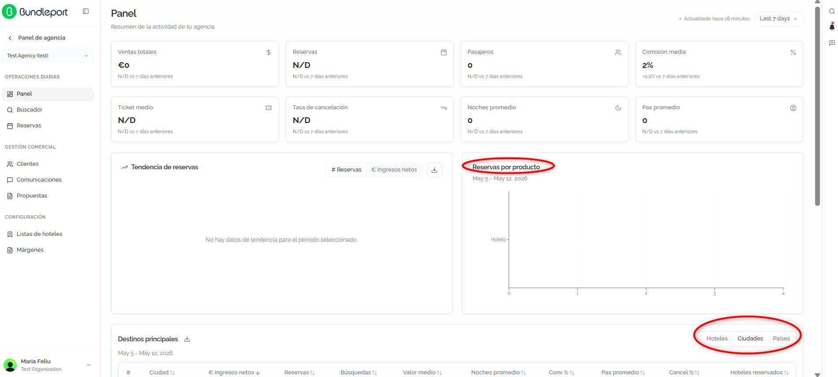Click the Márgenes document icon
Screen dimensions: 838x377
coord(10,250)
